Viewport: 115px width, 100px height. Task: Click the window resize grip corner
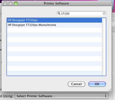110,90
